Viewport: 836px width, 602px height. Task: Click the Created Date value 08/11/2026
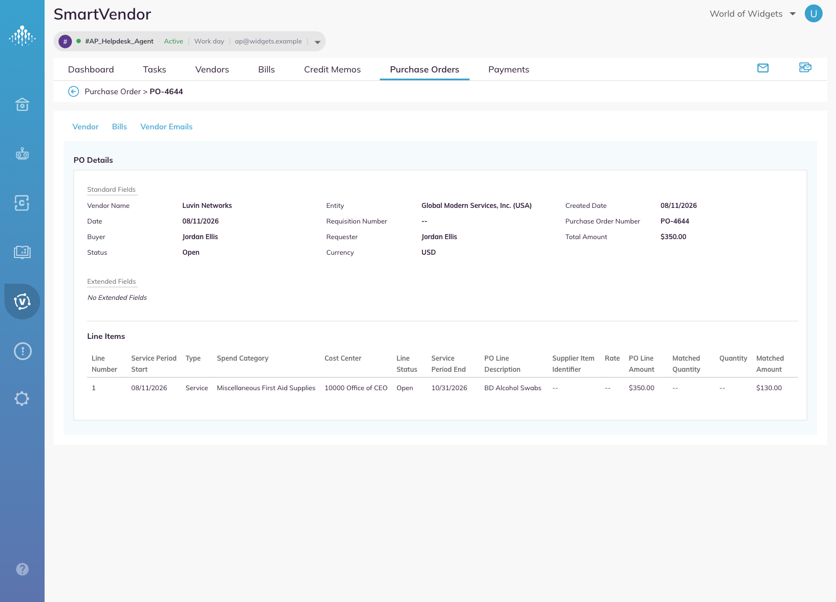coord(678,206)
